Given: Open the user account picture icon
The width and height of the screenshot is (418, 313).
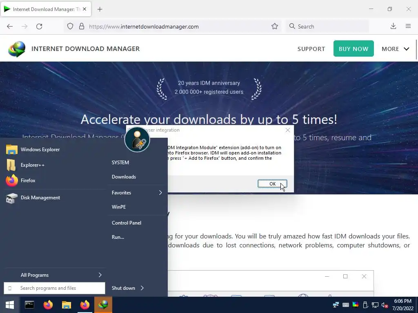Looking at the screenshot, I should (x=137, y=139).
